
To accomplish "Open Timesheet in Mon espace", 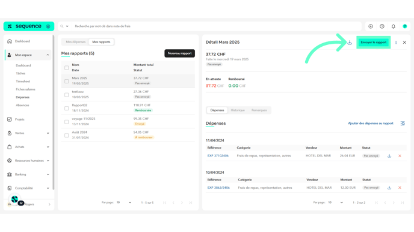I will [23, 82].
